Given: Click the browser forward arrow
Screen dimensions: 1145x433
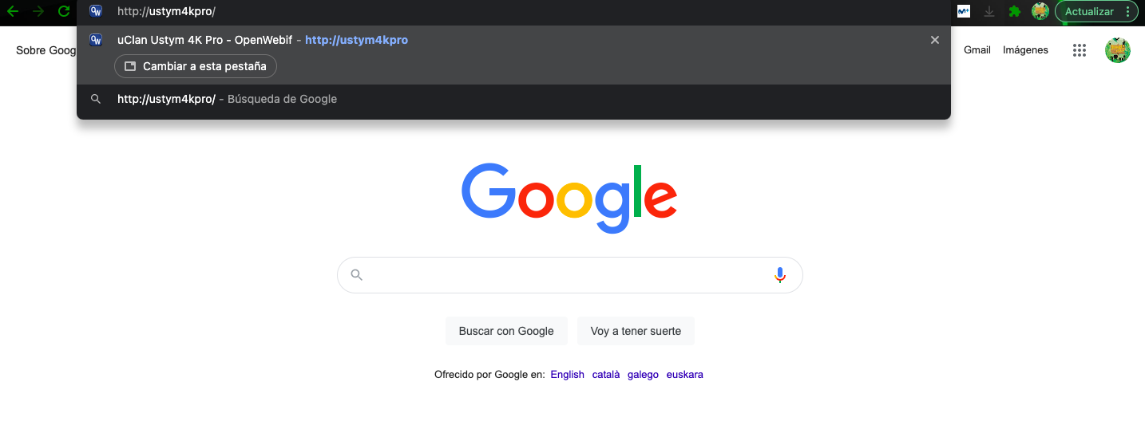Looking at the screenshot, I should click(38, 11).
